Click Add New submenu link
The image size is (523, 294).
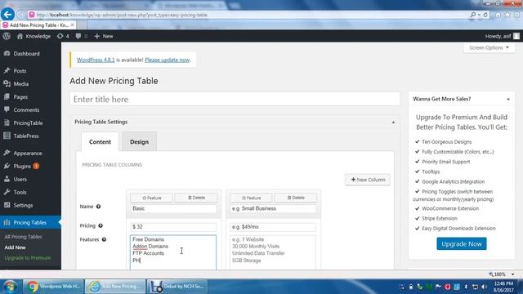coord(15,247)
